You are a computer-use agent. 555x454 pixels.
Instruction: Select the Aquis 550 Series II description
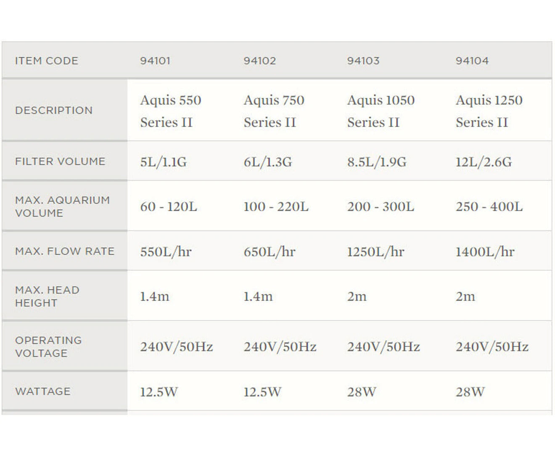coord(171,111)
